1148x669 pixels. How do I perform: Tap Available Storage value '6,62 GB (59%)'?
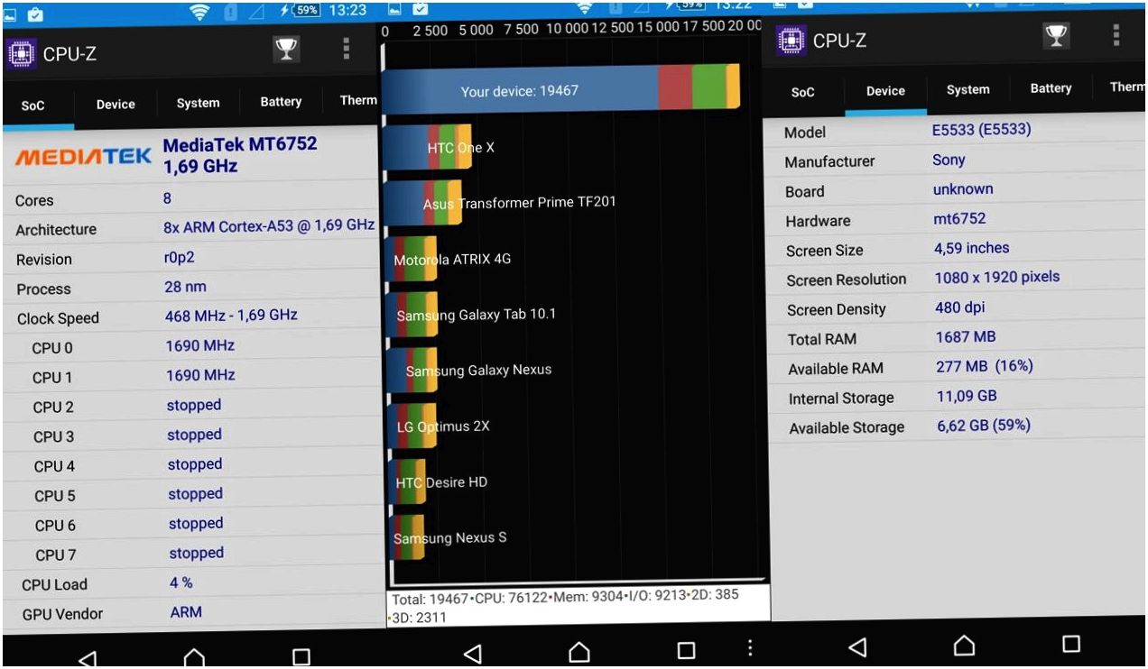coord(984,425)
